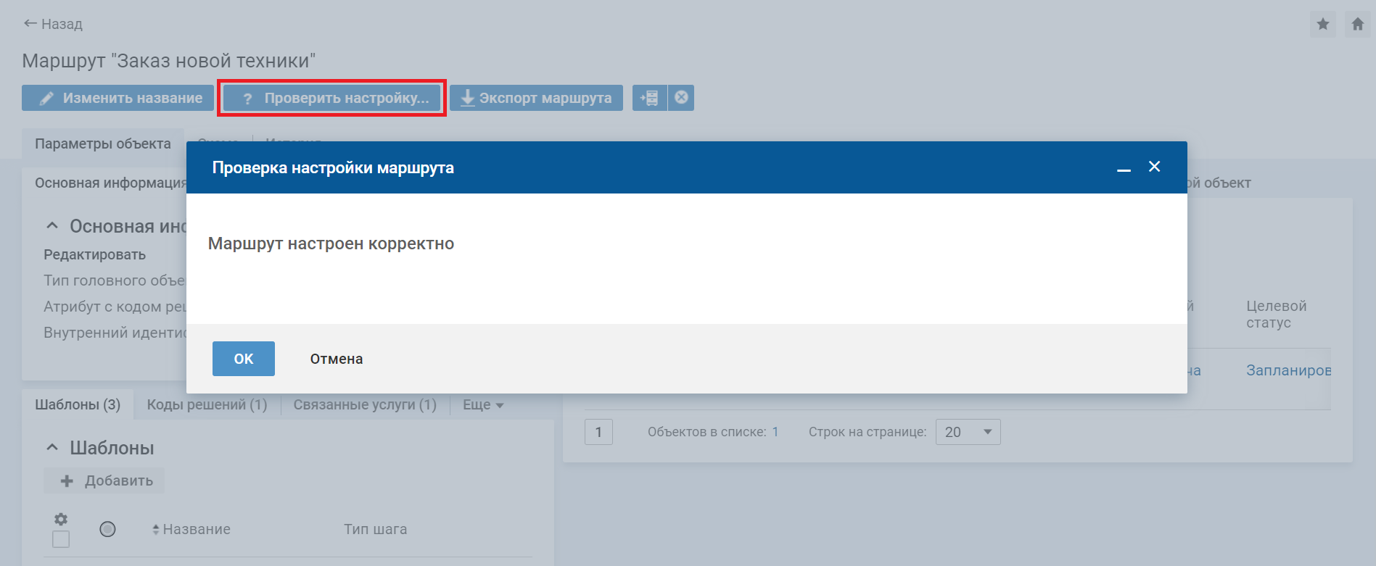Sort templates by Название column

pyautogui.click(x=196, y=529)
